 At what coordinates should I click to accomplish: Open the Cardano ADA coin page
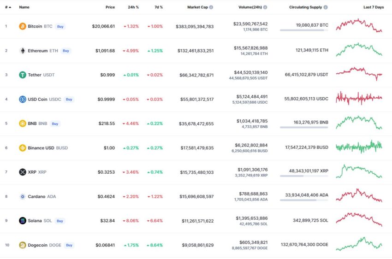click(42, 197)
